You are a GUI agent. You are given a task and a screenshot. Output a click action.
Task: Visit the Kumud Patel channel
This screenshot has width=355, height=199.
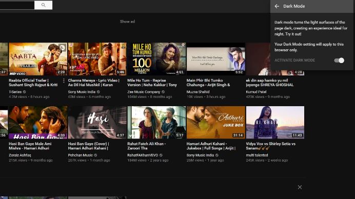[256, 92]
